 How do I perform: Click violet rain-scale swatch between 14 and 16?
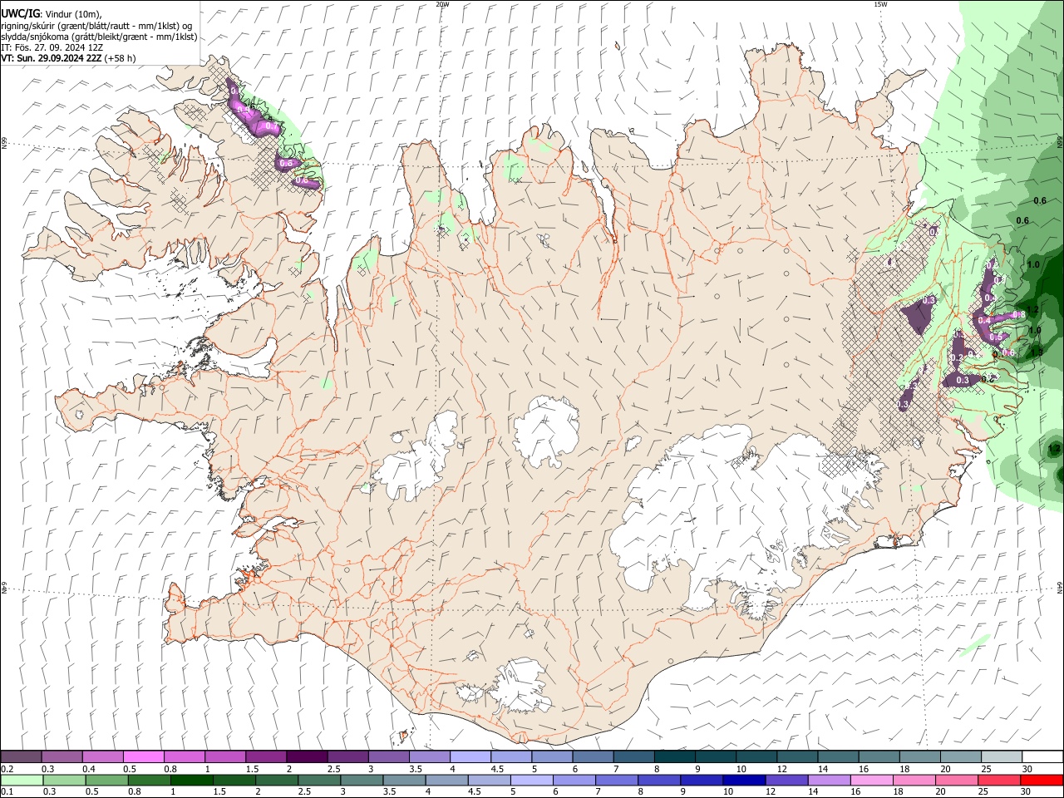coord(829,780)
